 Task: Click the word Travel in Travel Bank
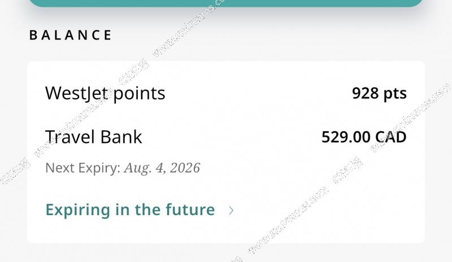tap(70, 137)
